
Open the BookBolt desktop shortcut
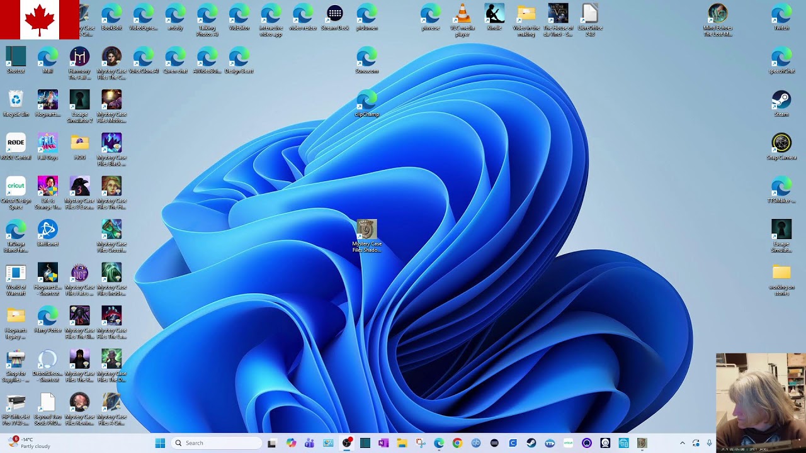coord(111,18)
